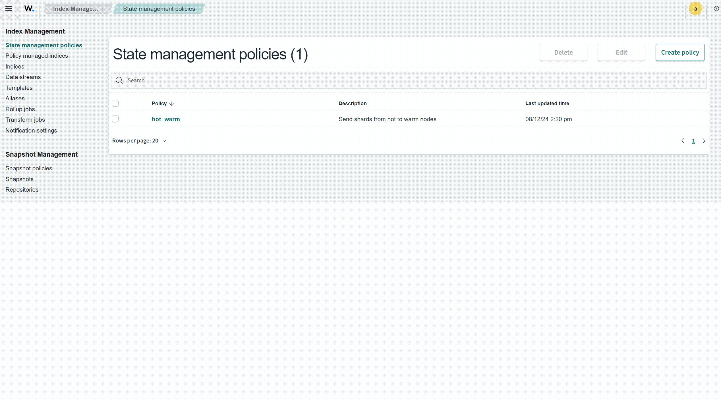Open the hot_warm policy link
721x399 pixels.
(166, 119)
